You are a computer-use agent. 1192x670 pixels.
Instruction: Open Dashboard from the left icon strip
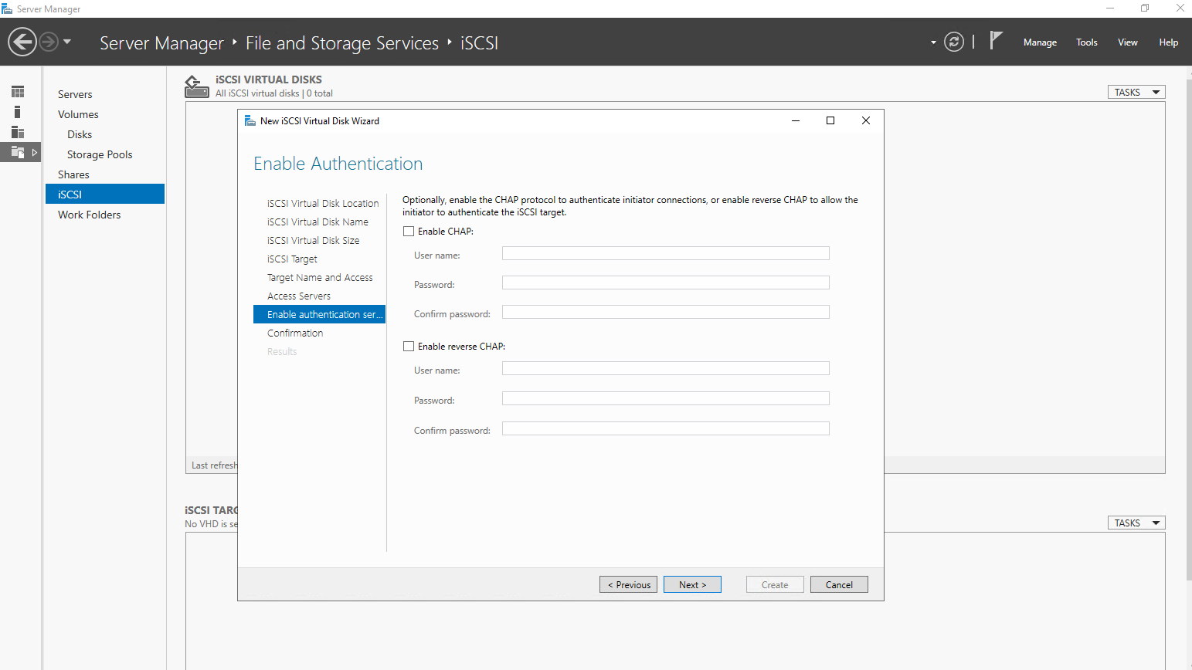point(18,92)
